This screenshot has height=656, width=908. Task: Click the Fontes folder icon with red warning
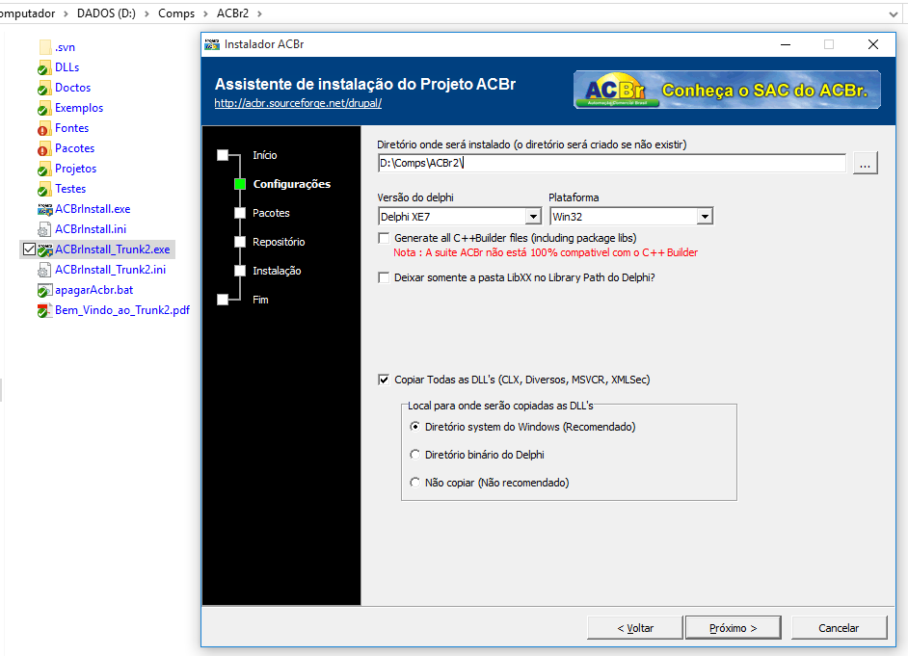(44, 128)
